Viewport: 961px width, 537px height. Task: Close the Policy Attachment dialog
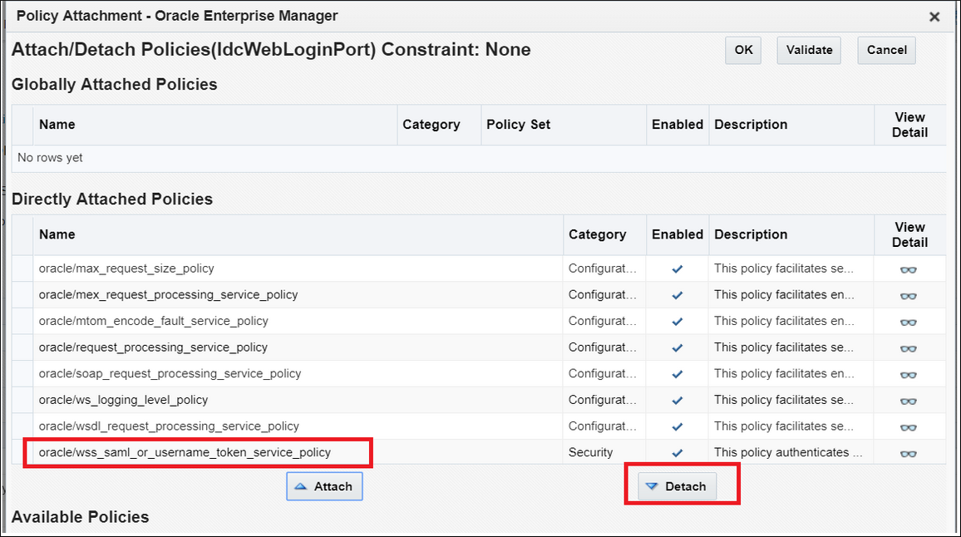point(934,17)
